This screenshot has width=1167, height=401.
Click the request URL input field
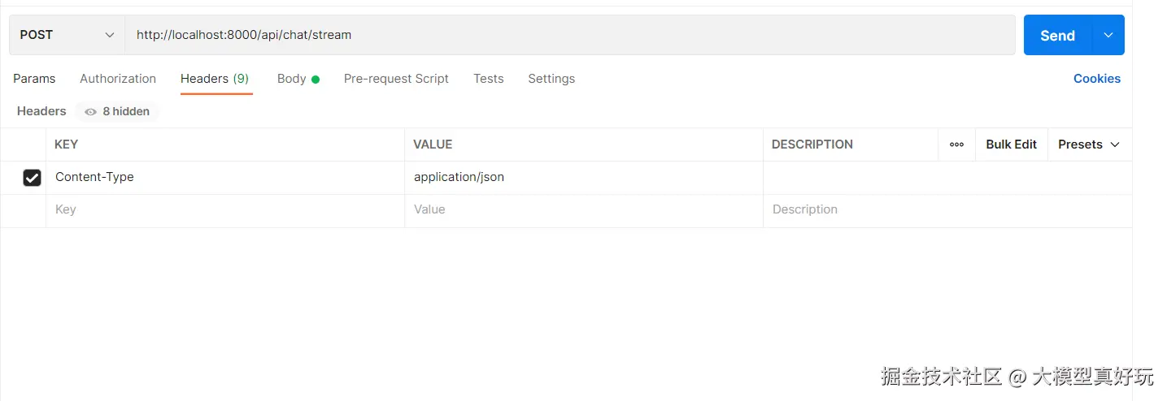569,35
